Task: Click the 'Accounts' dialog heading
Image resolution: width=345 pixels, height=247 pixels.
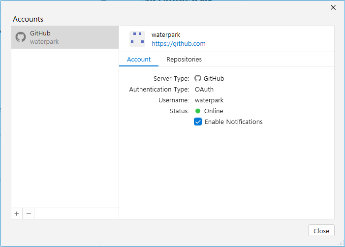Action: (x=28, y=19)
